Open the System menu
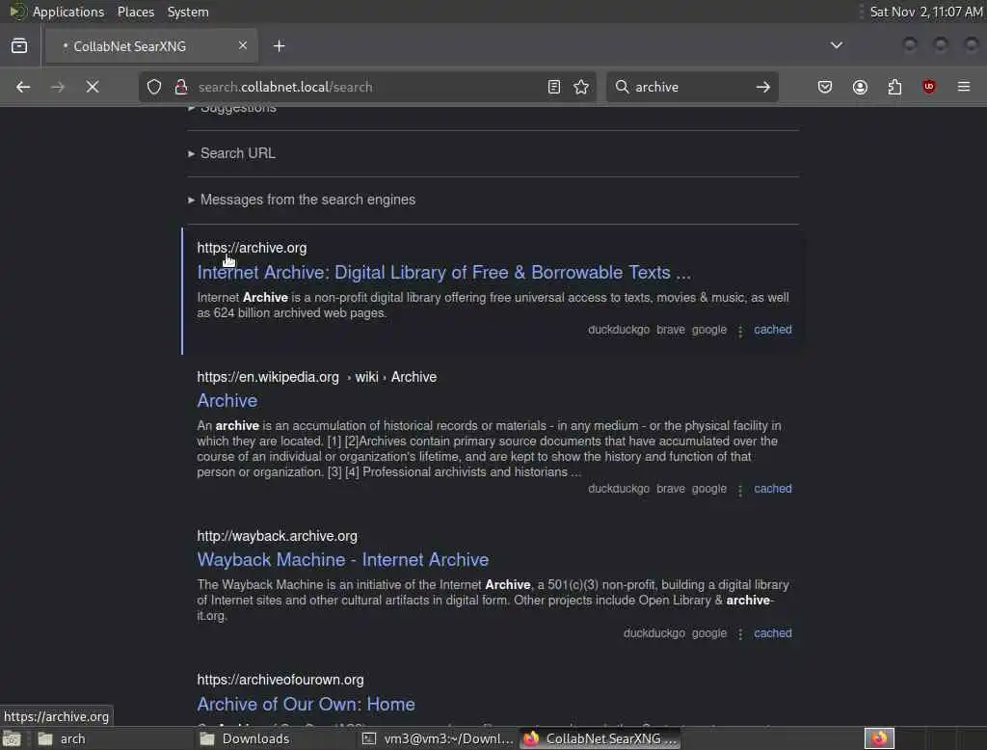987x750 pixels. pyautogui.click(x=188, y=12)
